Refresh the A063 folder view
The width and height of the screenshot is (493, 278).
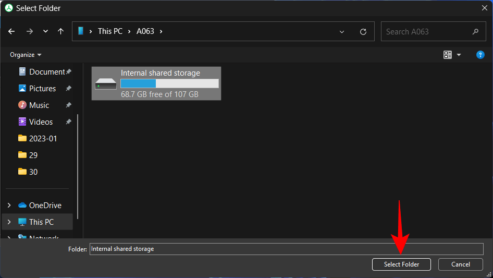tap(363, 32)
